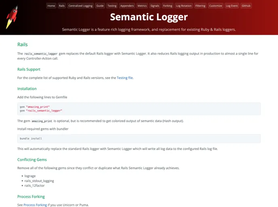Open the Process Forking link
This screenshot has height=207, width=278.
click(35, 205)
